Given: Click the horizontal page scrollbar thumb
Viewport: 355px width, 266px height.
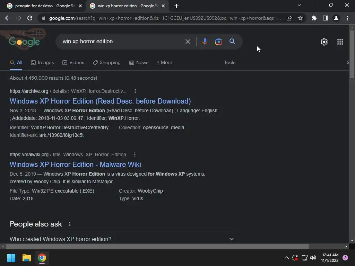Looking at the screenshot, I should click(157, 246).
